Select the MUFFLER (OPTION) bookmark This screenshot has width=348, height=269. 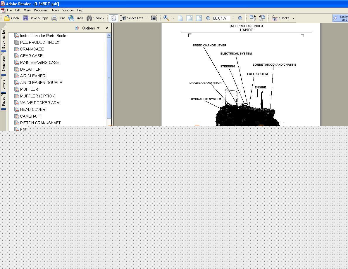point(38,96)
